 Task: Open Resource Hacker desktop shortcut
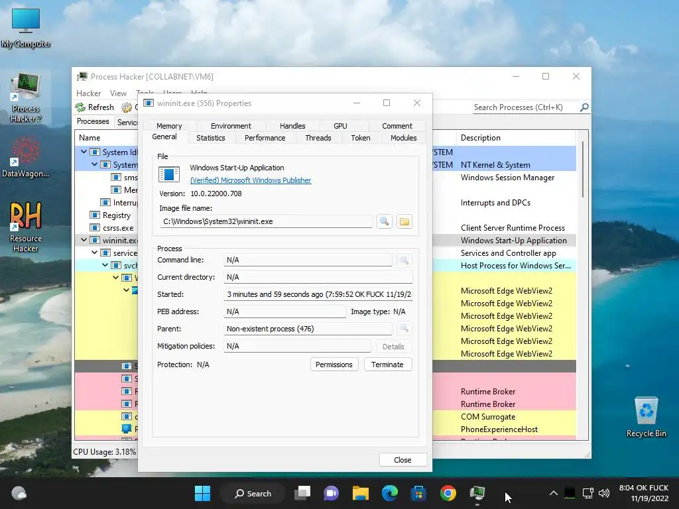pos(26,227)
